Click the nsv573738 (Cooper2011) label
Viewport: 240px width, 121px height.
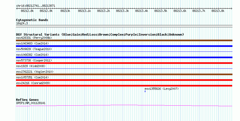[34, 60]
